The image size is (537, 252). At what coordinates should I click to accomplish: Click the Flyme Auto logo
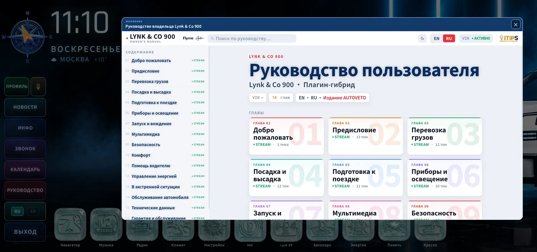pos(193,38)
